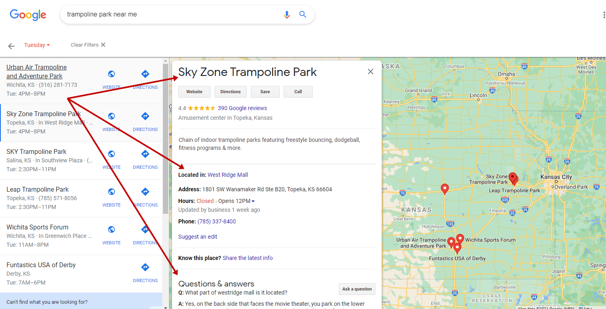
Task: Get directions to Funtastics USA of Derby
Action: coord(145,267)
